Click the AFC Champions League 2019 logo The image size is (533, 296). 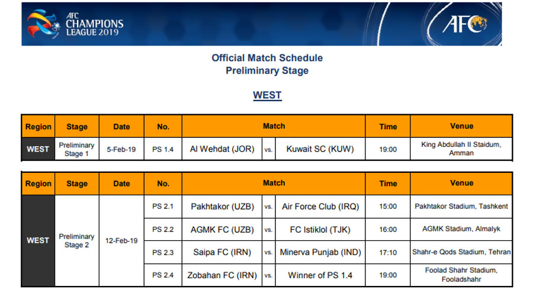(75, 24)
